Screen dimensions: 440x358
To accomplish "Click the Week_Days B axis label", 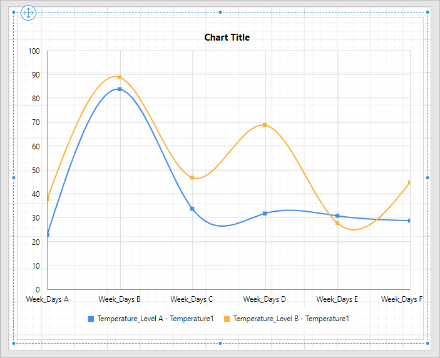I will coord(120,299).
